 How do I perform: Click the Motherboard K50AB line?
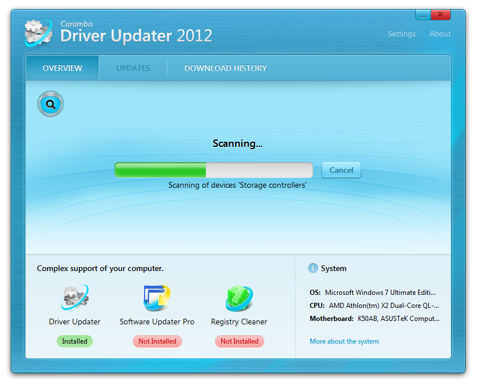374,319
